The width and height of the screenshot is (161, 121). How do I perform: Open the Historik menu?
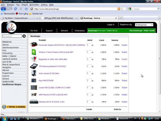coord(24,5)
